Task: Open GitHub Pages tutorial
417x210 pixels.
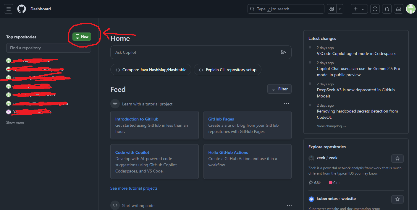Action: [x=221, y=119]
